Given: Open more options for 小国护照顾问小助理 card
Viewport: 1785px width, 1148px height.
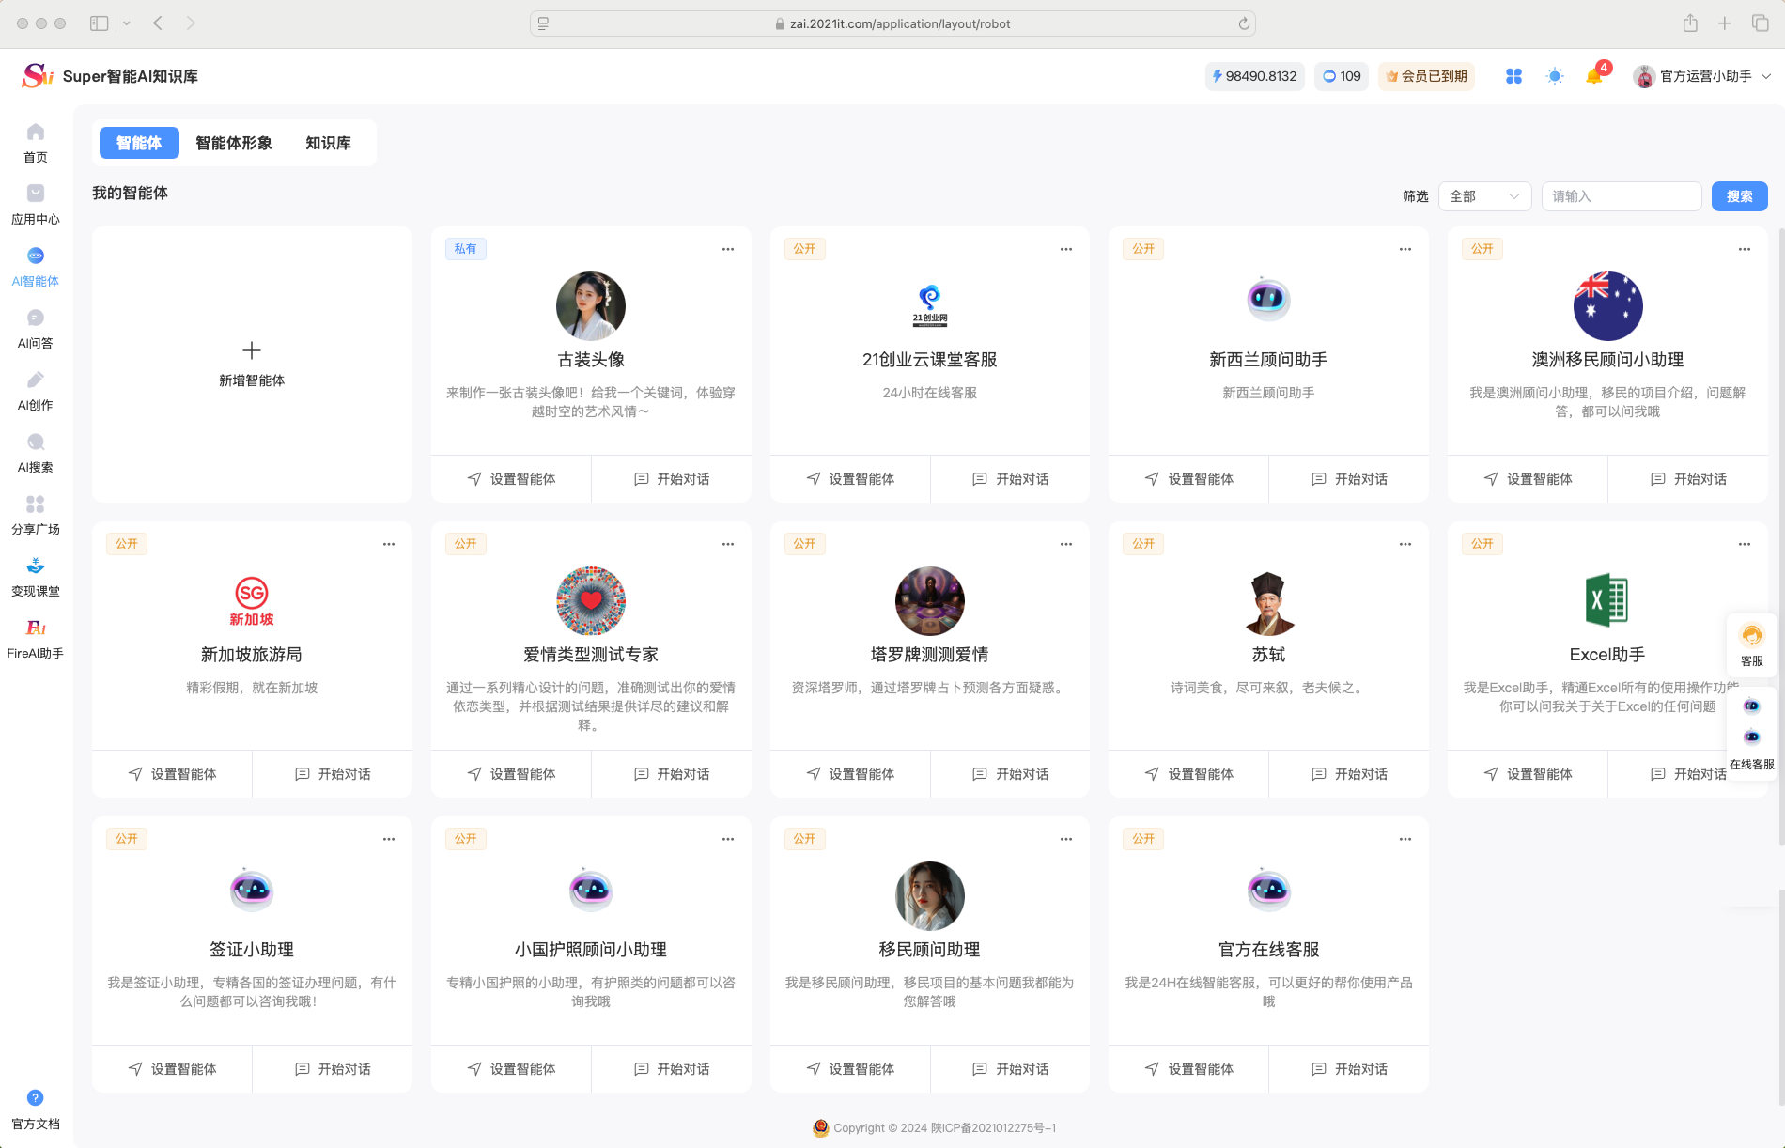Looking at the screenshot, I should pyautogui.click(x=728, y=839).
